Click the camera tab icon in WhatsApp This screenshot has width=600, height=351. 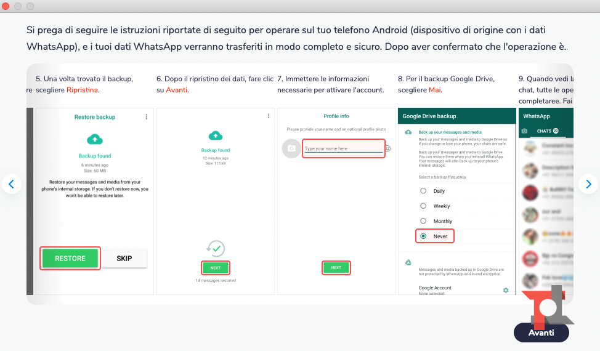[x=525, y=131]
